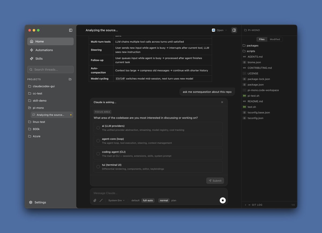Image resolution: width=322 pixels, height=233 pixels.
Task: Toggle the right file panel icon
Action: 234,30
